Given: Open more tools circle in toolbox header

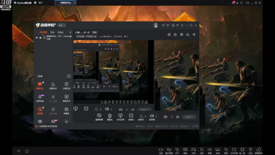Looking at the screenshot, I should pyautogui.click(x=69, y=76).
